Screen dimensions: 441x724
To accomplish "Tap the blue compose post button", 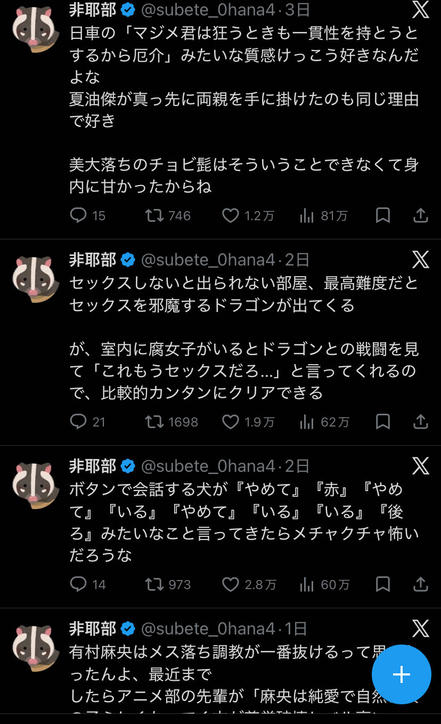I will tap(401, 674).
